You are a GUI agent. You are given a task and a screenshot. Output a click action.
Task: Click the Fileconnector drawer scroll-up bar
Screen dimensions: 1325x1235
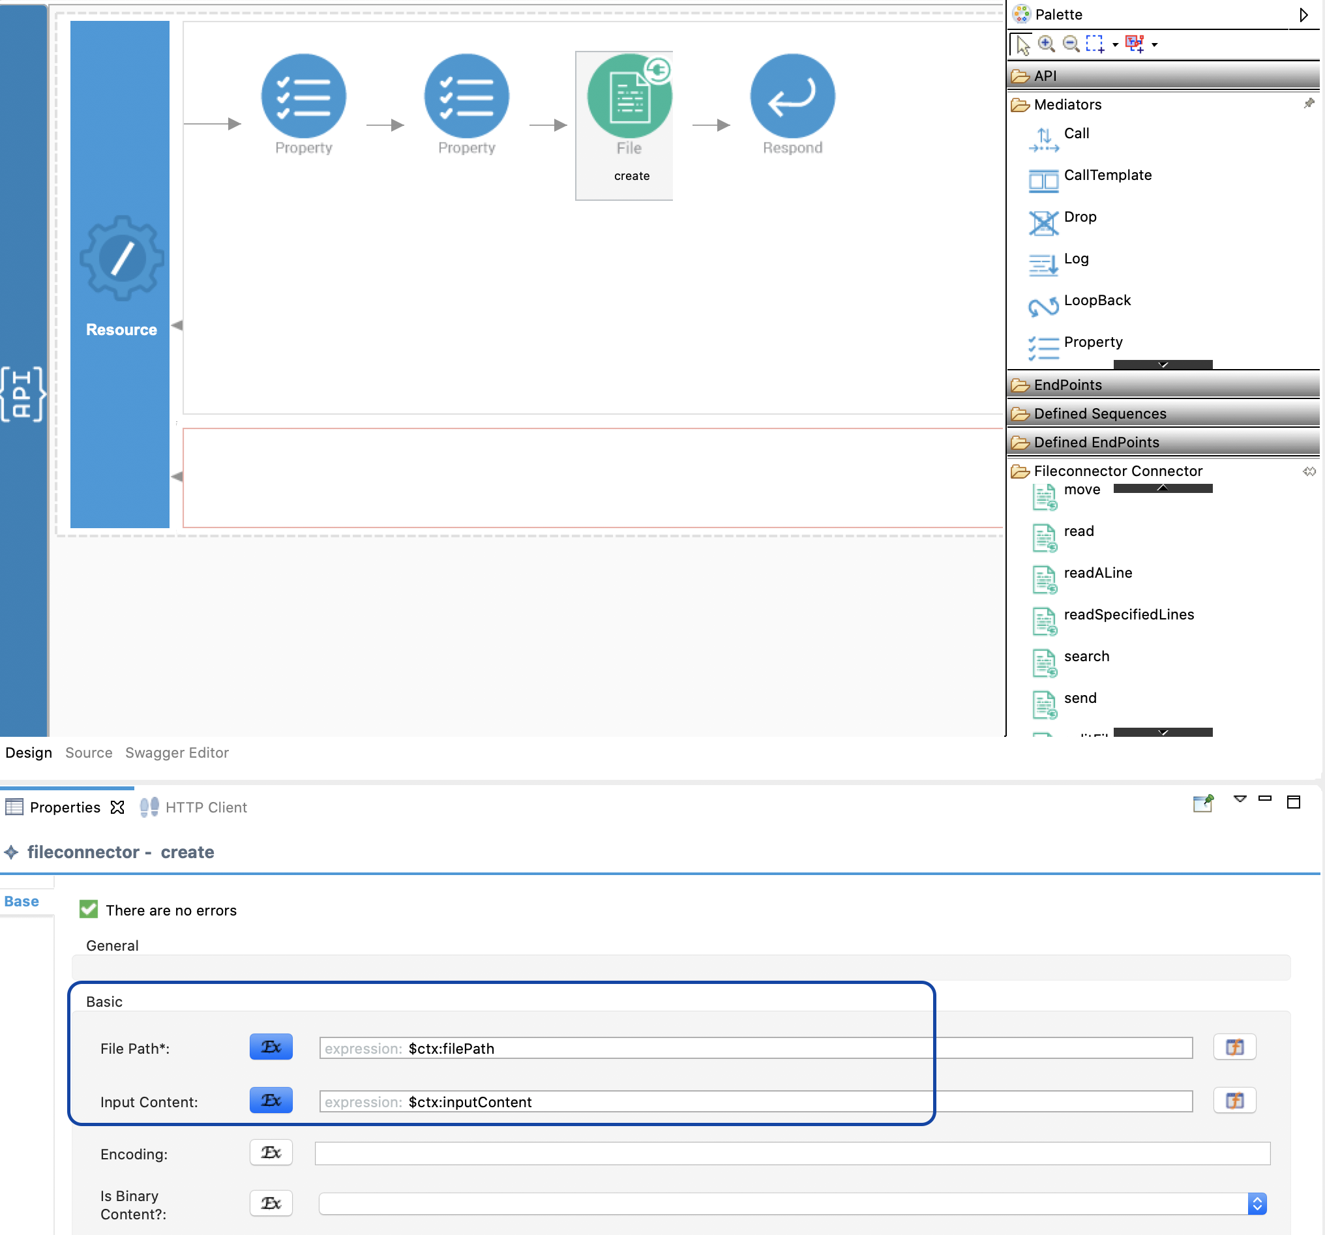tap(1163, 488)
